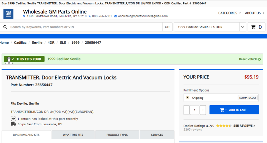Click the eye icon for recent views

click(13, 119)
